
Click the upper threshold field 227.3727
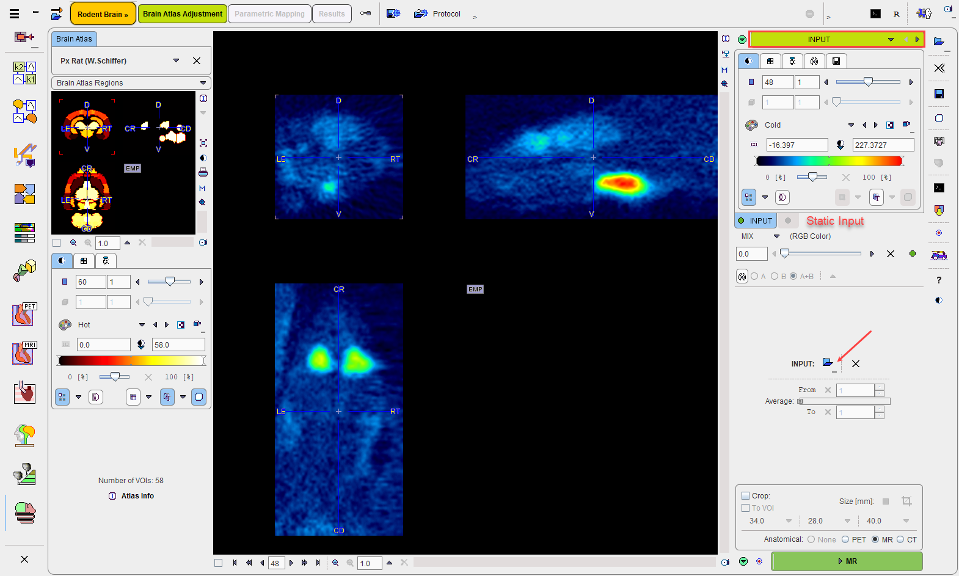[883, 145]
